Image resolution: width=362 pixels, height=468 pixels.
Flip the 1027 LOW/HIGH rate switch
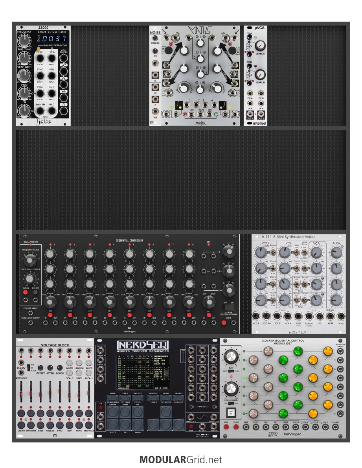[231, 371]
